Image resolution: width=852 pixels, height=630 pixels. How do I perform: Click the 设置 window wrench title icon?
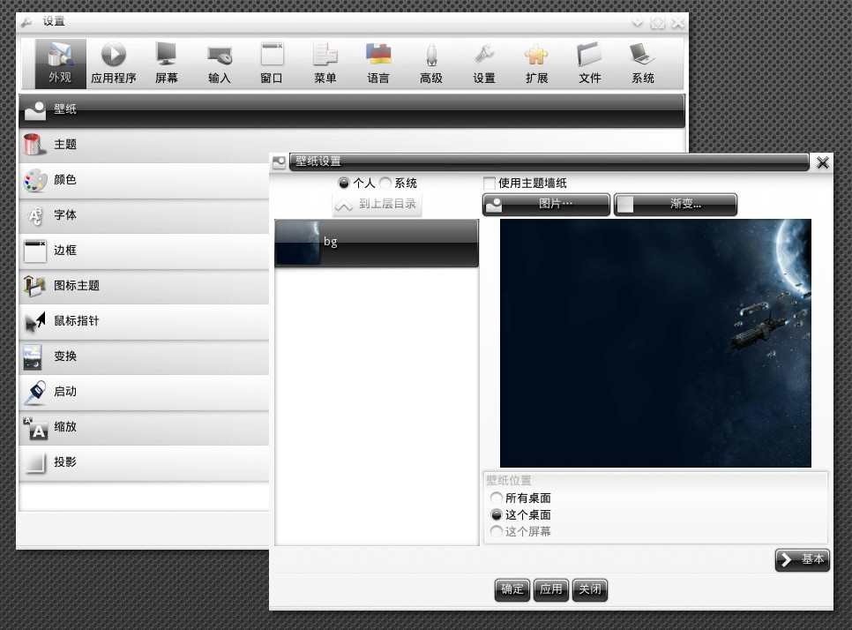(x=26, y=22)
